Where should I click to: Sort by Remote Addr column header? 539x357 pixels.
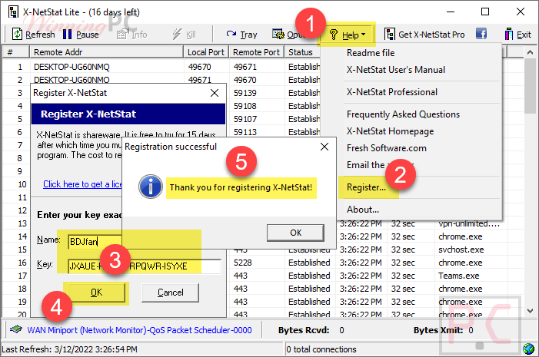click(x=106, y=52)
